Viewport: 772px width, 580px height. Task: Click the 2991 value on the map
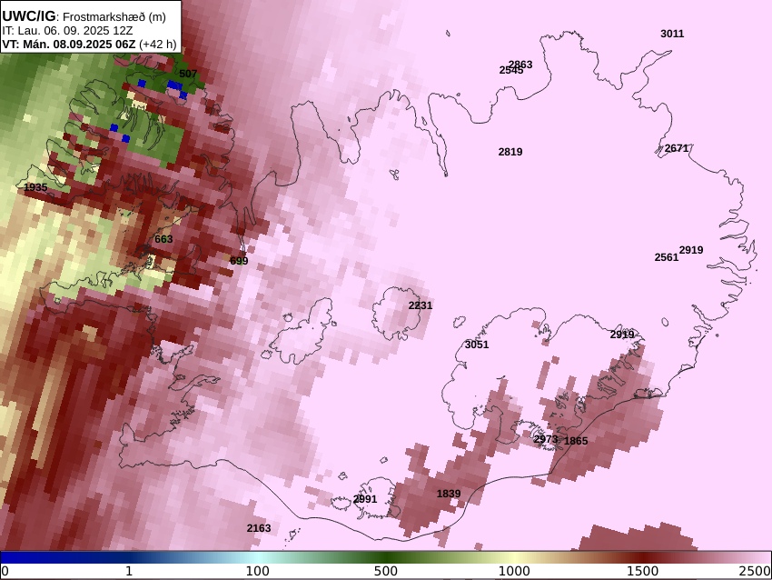tap(365, 499)
